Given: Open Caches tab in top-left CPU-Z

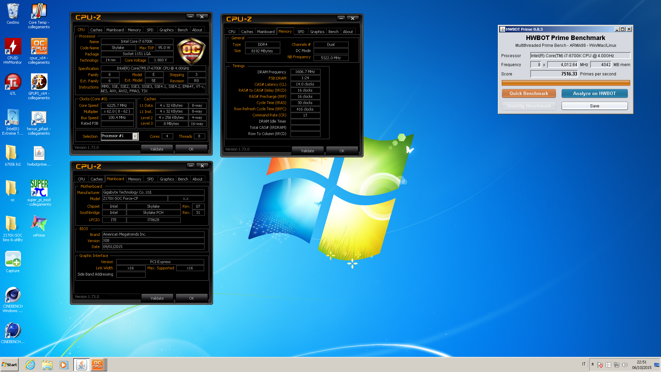Looking at the screenshot, I should tap(96, 30).
